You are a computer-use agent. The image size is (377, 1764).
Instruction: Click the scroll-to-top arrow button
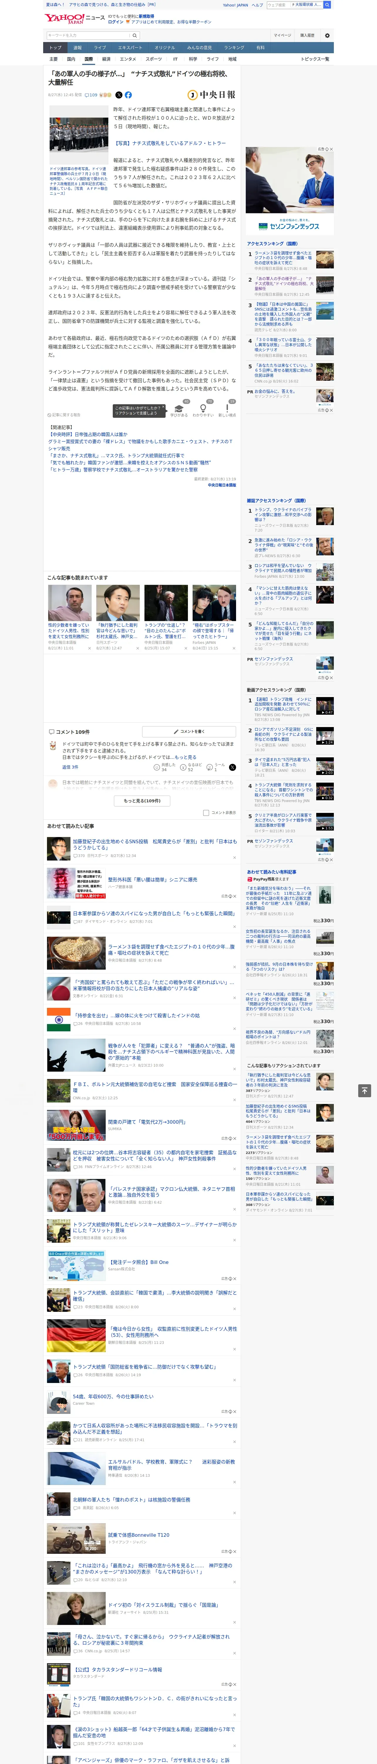tap(365, 1090)
